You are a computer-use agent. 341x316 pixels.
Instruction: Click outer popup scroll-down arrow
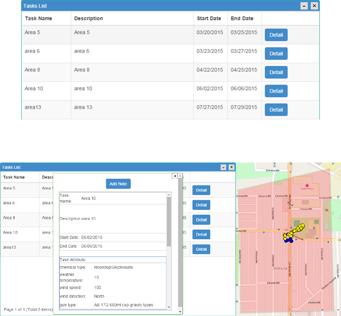pos(180,312)
